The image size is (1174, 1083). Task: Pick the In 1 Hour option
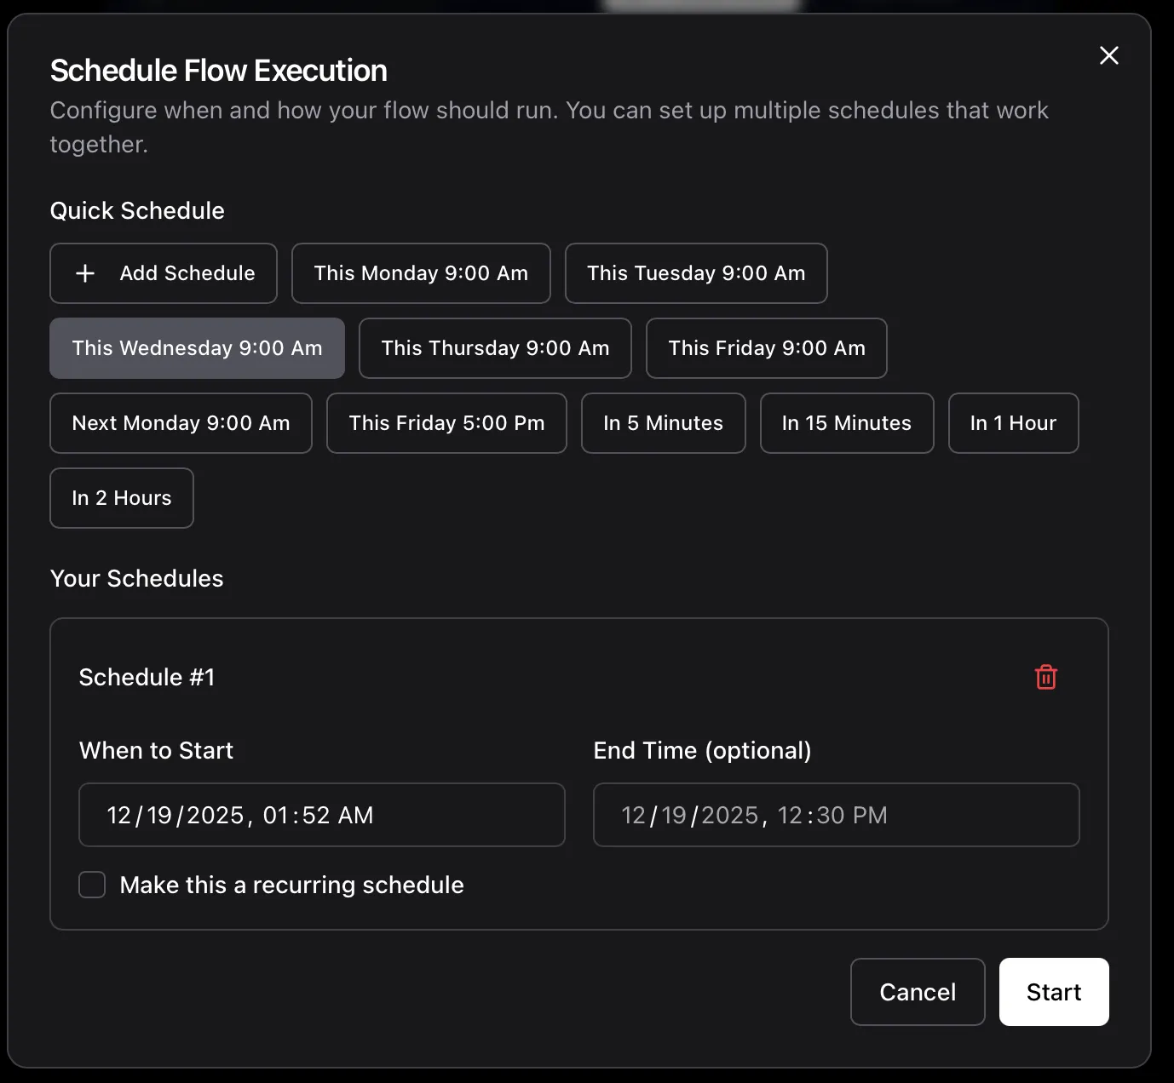(x=1014, y=423)
